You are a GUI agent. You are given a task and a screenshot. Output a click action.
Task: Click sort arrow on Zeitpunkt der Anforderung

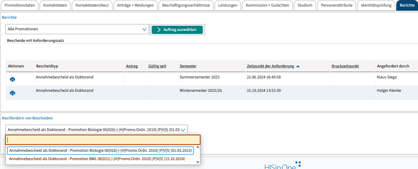tap(298, 66)
